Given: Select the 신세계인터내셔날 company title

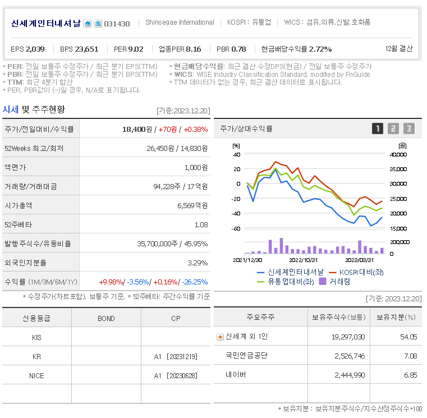Looking at the screenshot, I should [46, 24].
